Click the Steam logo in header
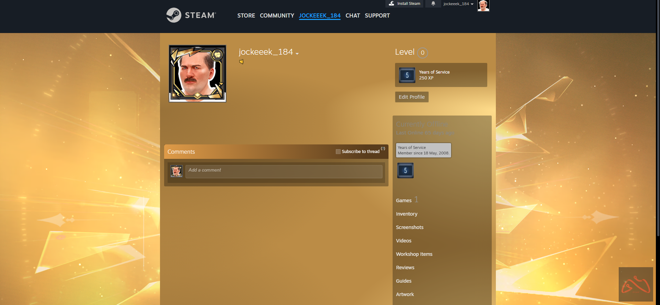 click(191, 15)
